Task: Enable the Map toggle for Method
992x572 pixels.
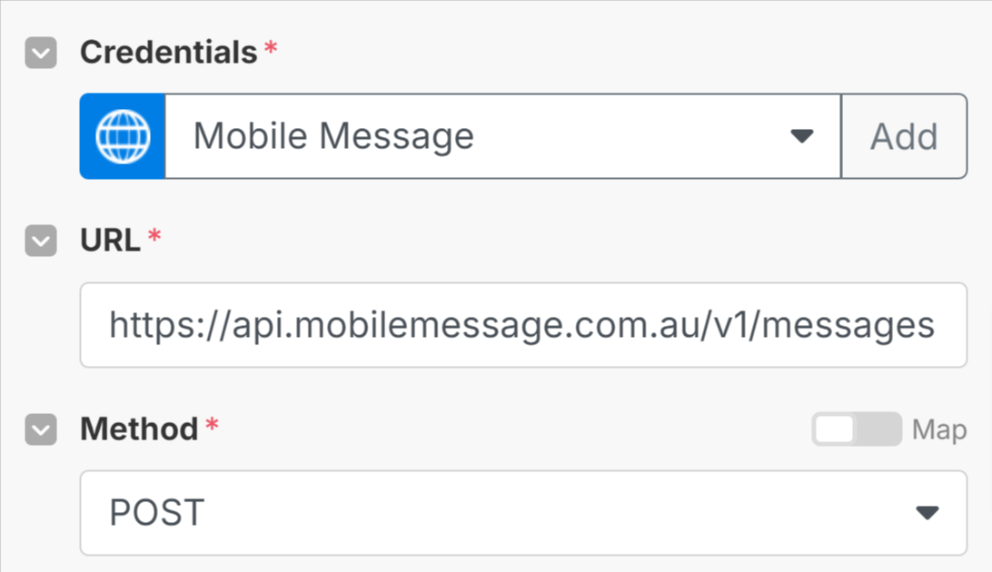Action: [857, 429]
